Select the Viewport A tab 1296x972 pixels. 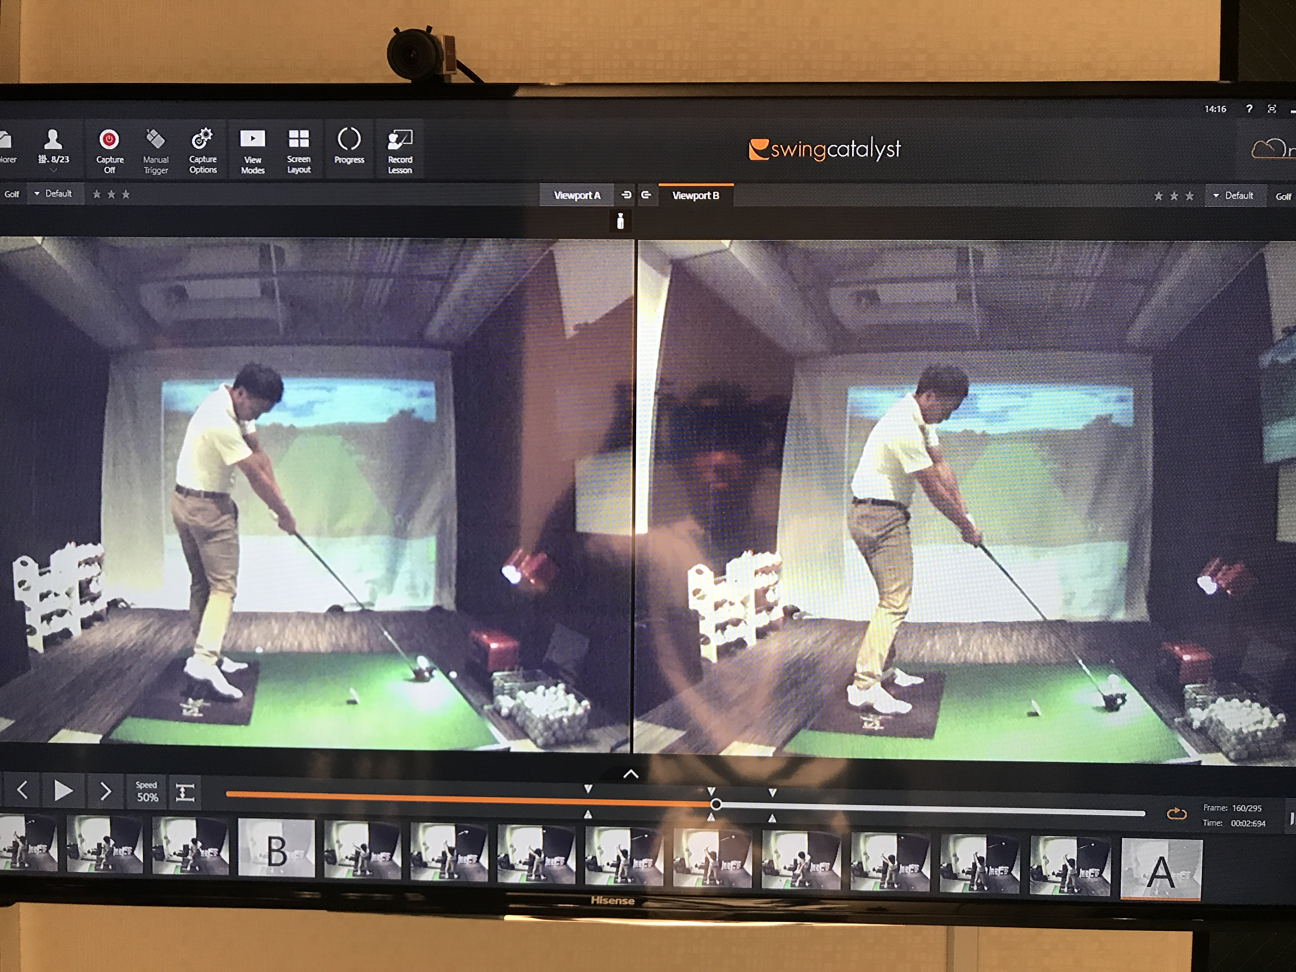577,195
